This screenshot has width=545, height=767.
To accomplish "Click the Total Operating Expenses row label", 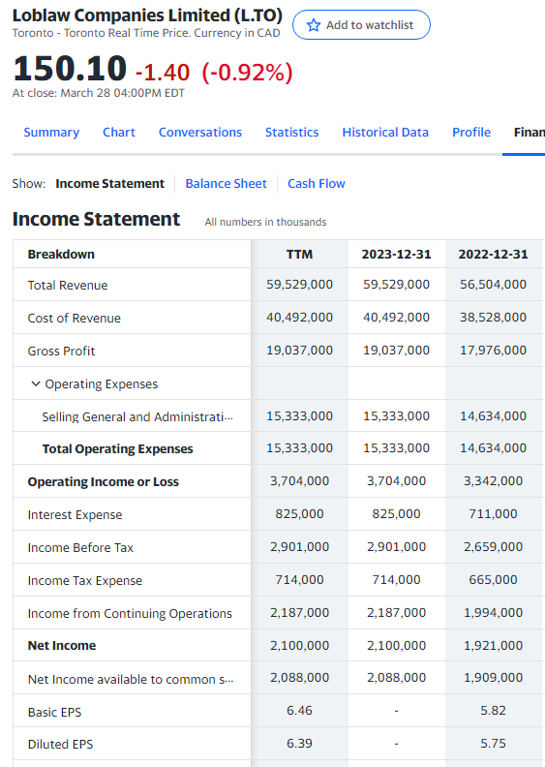I will pyautogui.click(x=117, y=449).
